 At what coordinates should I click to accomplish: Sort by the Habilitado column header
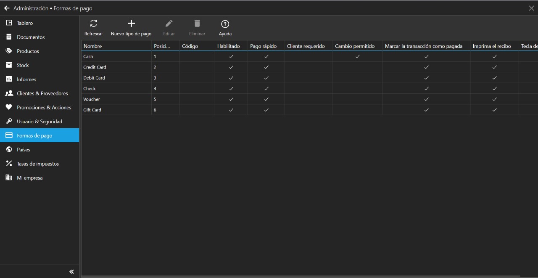pos(231,46)
